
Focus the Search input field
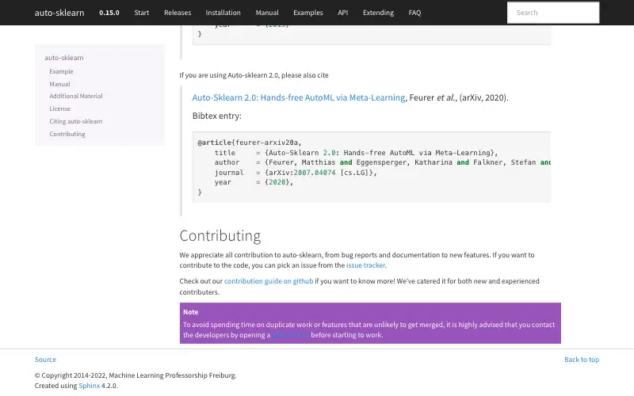coord(553,13)
